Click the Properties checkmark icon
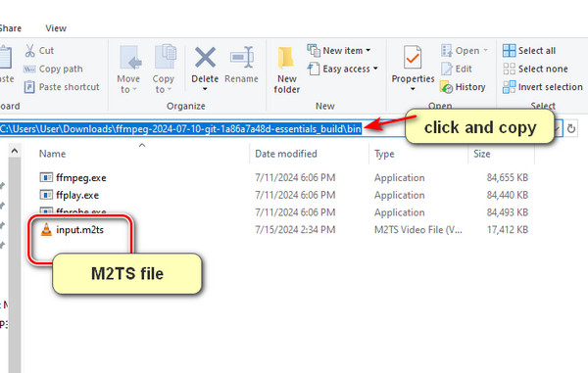This screenshot has height=373, width=588. (x=413, y=58)
